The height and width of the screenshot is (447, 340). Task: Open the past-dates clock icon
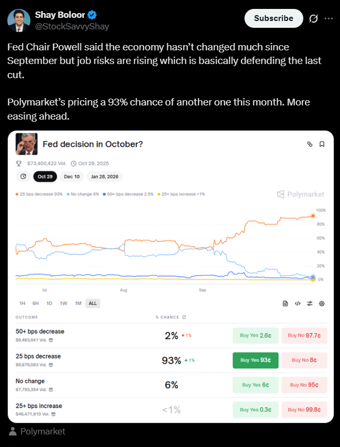coord(23,176)
